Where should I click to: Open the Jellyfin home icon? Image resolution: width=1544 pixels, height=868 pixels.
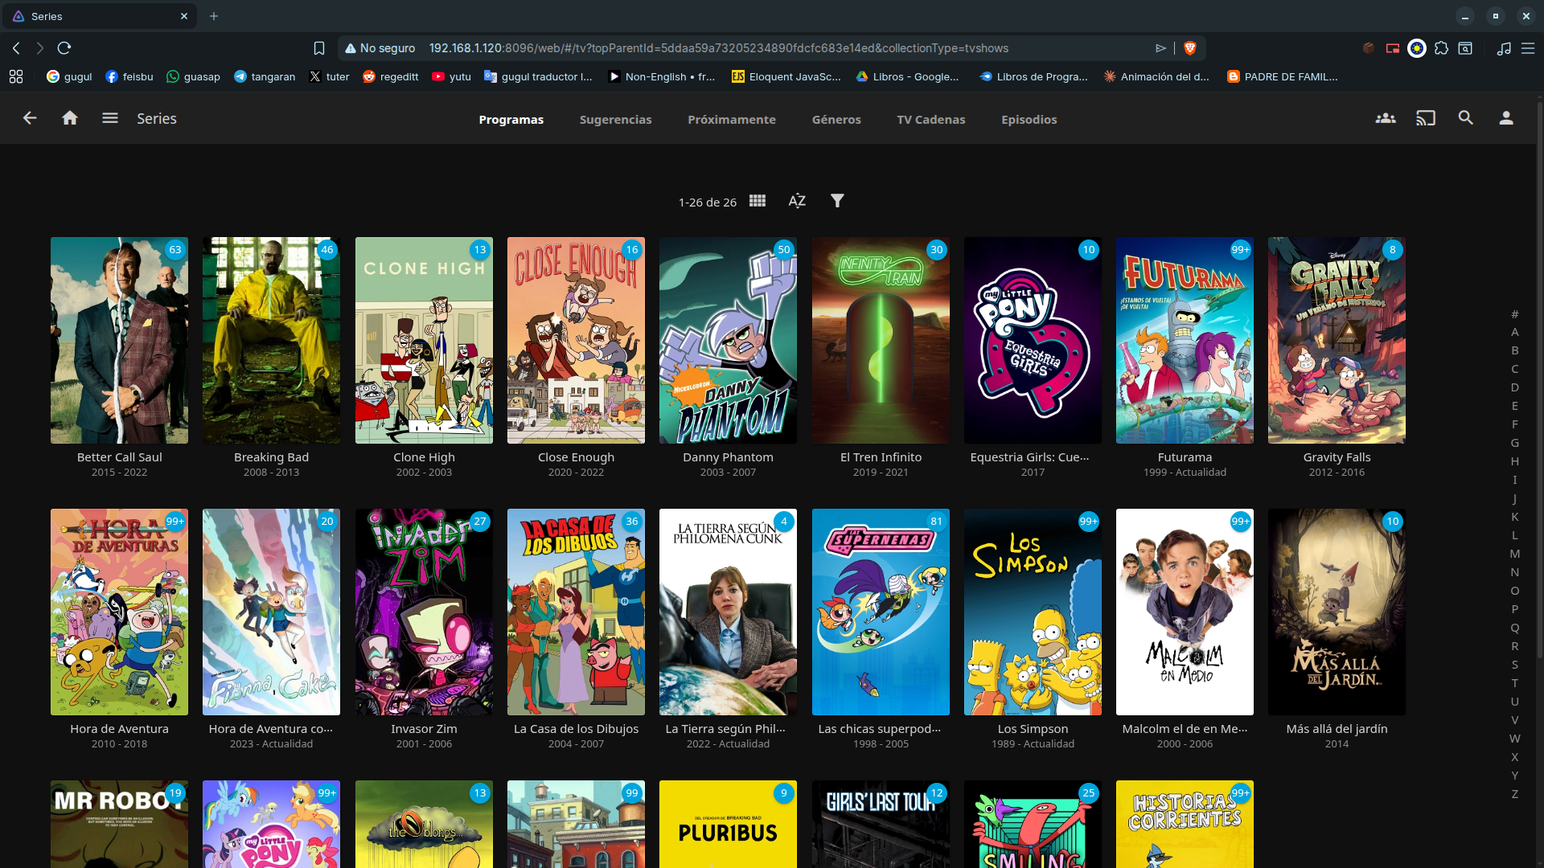click(x=70, y=118)
